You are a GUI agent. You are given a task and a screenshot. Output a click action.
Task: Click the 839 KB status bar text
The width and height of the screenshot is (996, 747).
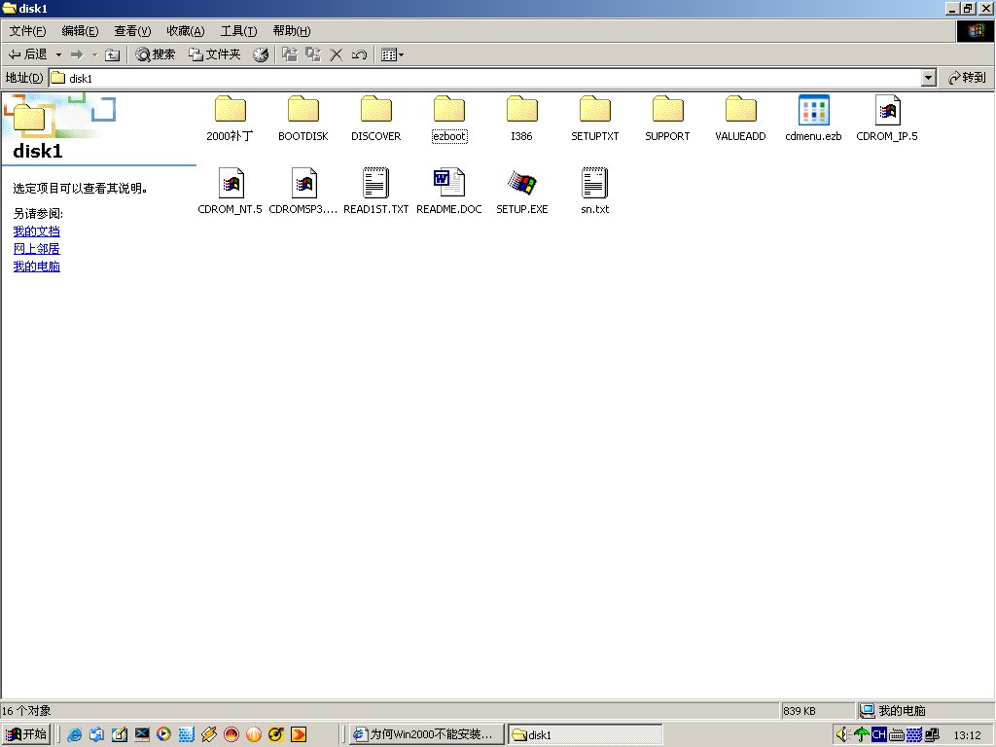(800, 711)
